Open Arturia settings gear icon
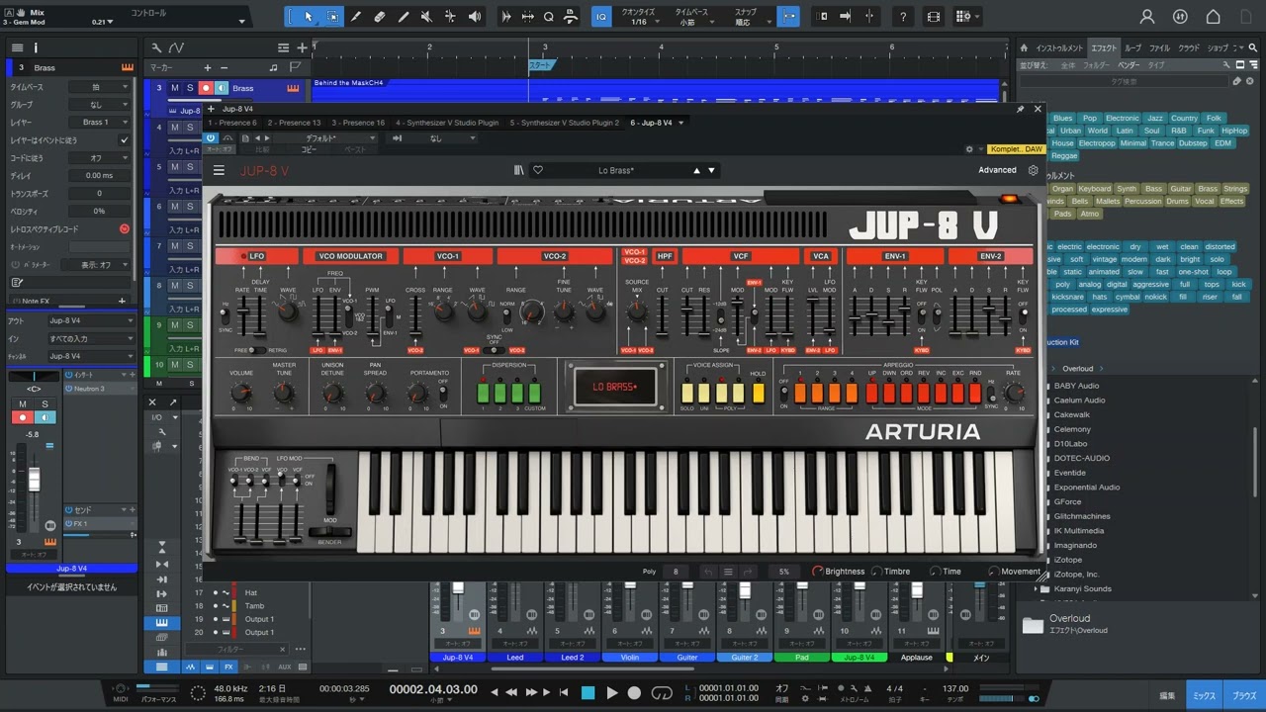This screenshot has width=1266, height=712. click(x=1034, y=170)
